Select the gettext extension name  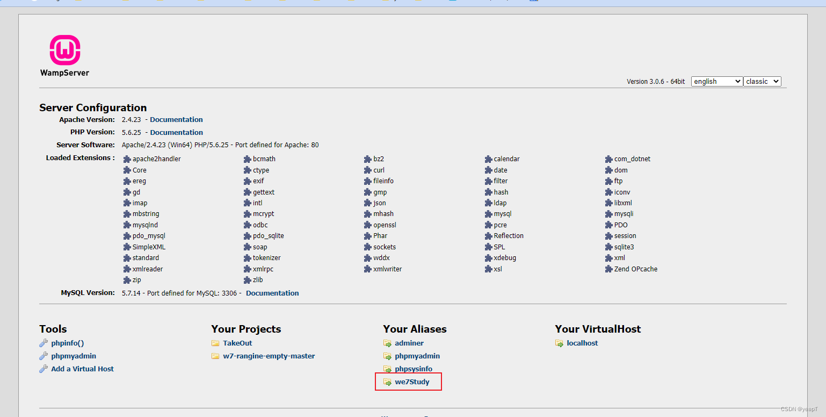point(264,192)
